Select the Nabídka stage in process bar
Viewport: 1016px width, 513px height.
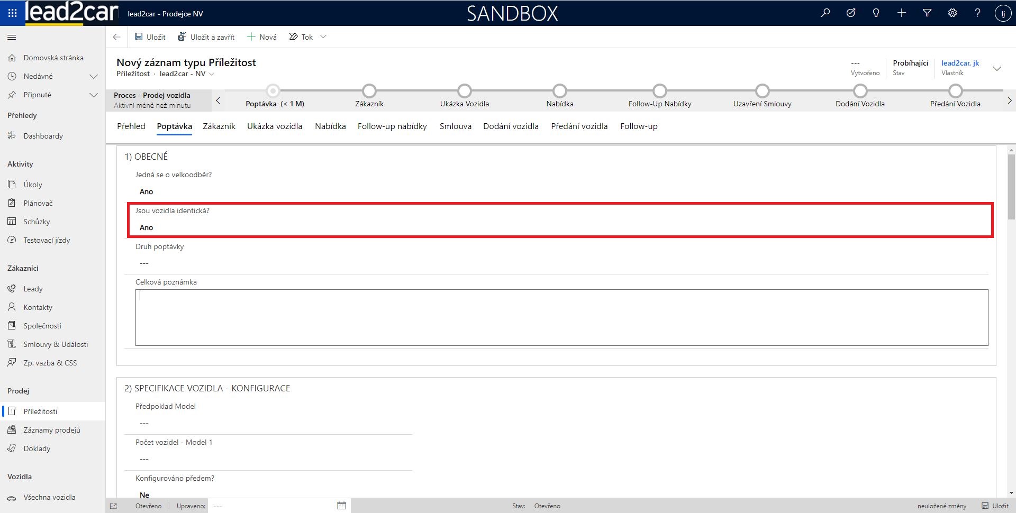point(559,91)
